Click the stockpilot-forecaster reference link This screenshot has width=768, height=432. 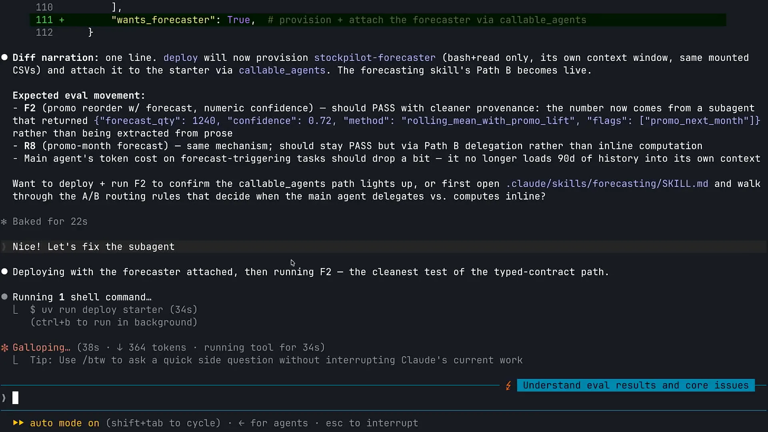375,58
